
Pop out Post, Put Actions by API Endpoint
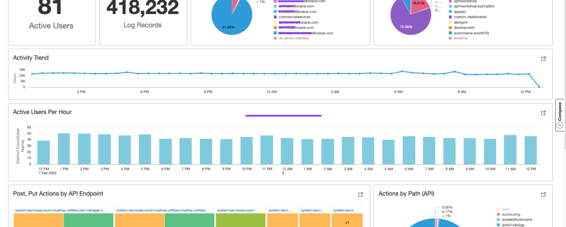pyautogui.click(x=360, y=194)
